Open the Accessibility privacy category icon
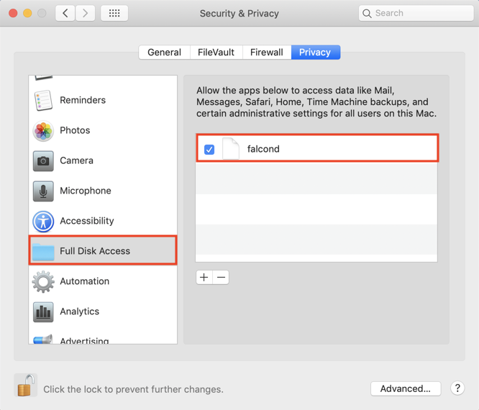The width and height of the screenshot is (479, 410). [x=43, y=221]
